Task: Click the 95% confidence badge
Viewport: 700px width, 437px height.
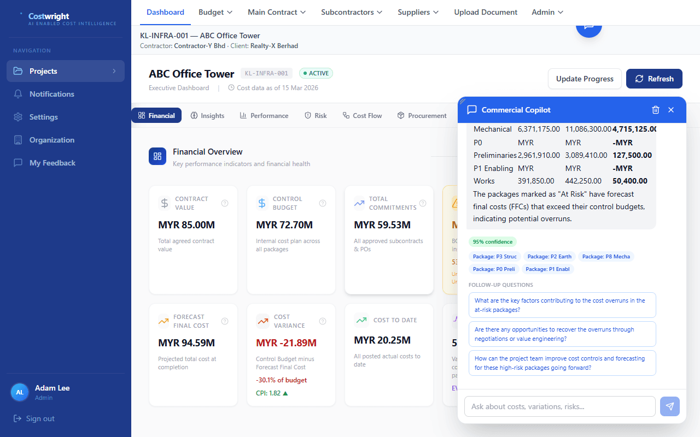Action: pyautogui.click(x=493, y=241)
